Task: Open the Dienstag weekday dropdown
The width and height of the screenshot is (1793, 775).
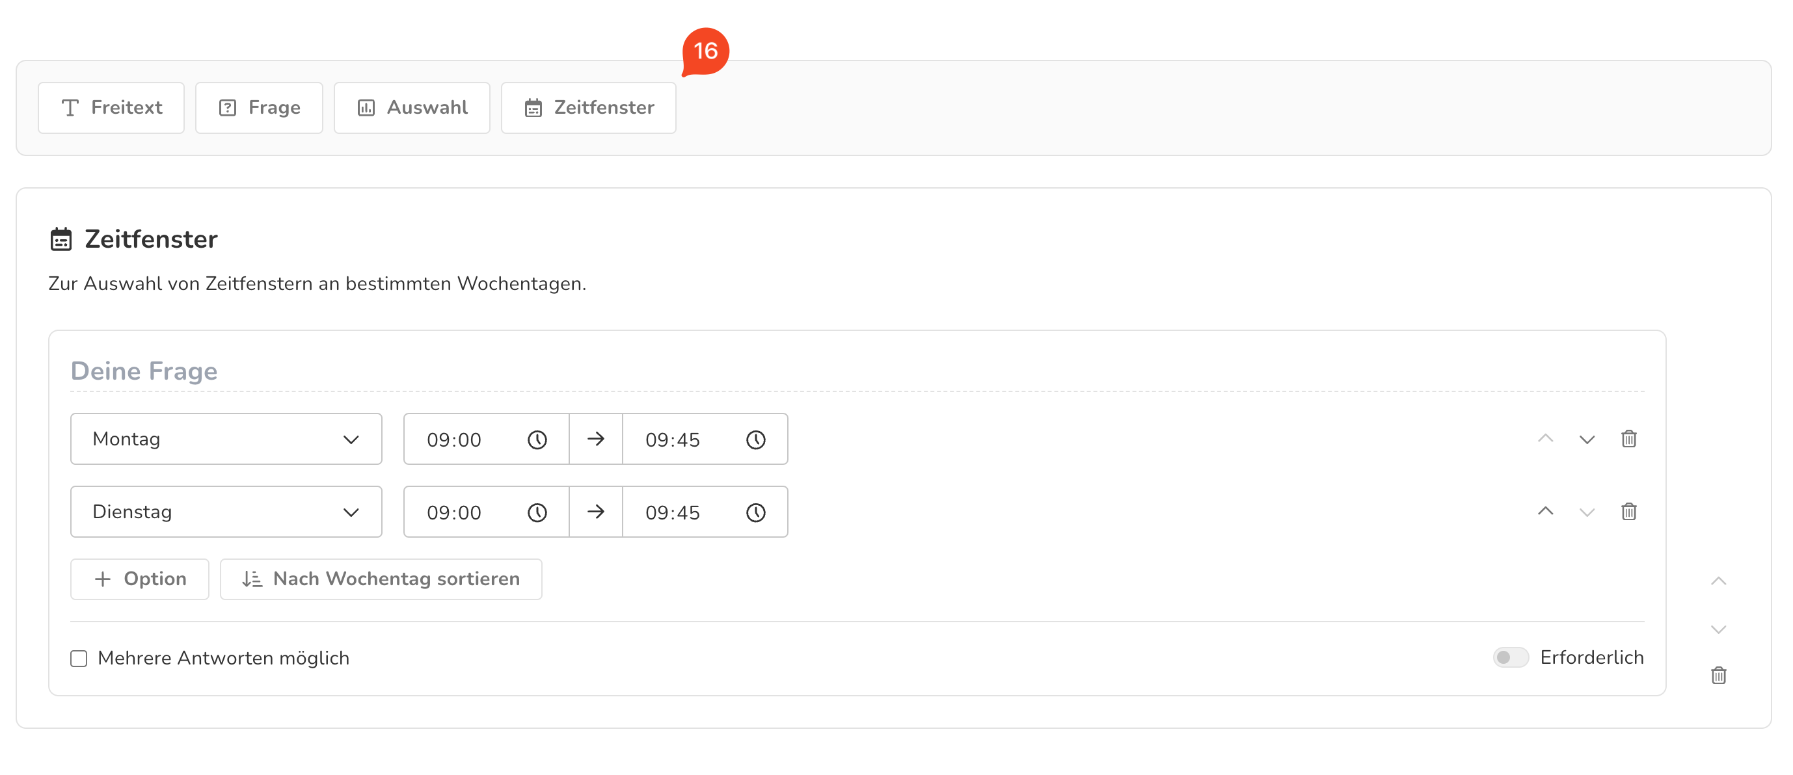Action: pyautogui.click(x=226, y=512)
